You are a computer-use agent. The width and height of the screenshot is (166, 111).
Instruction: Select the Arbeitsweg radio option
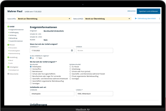tap(70, 69)
